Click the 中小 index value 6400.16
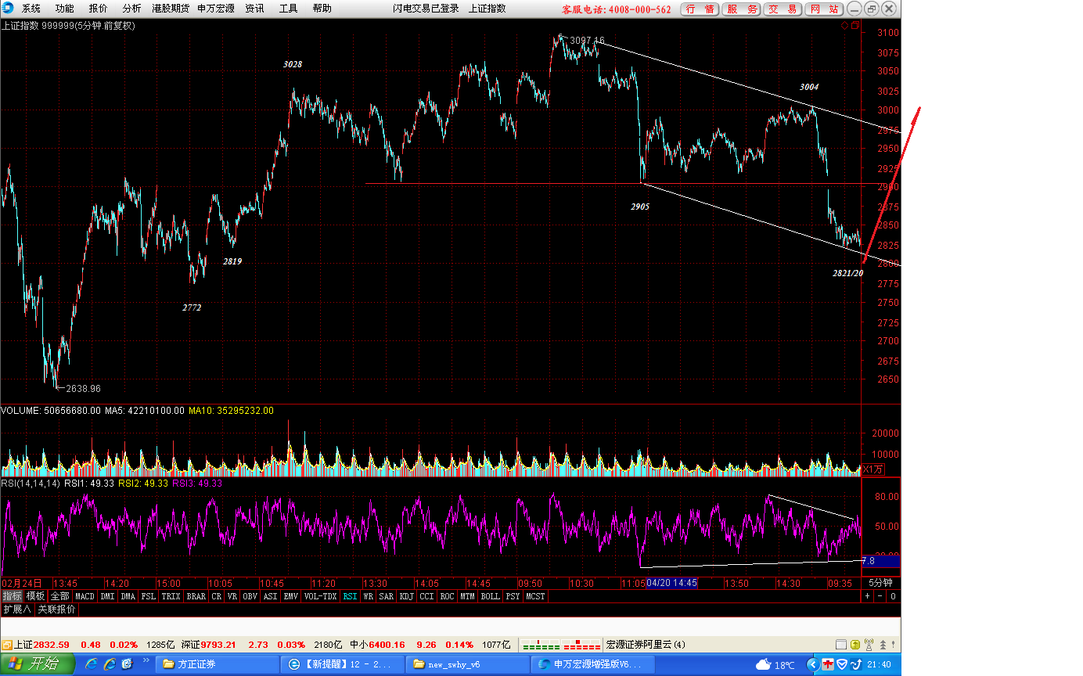 point(387,645)
